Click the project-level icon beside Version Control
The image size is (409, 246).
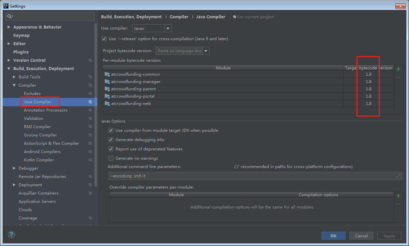click(90, 60)
